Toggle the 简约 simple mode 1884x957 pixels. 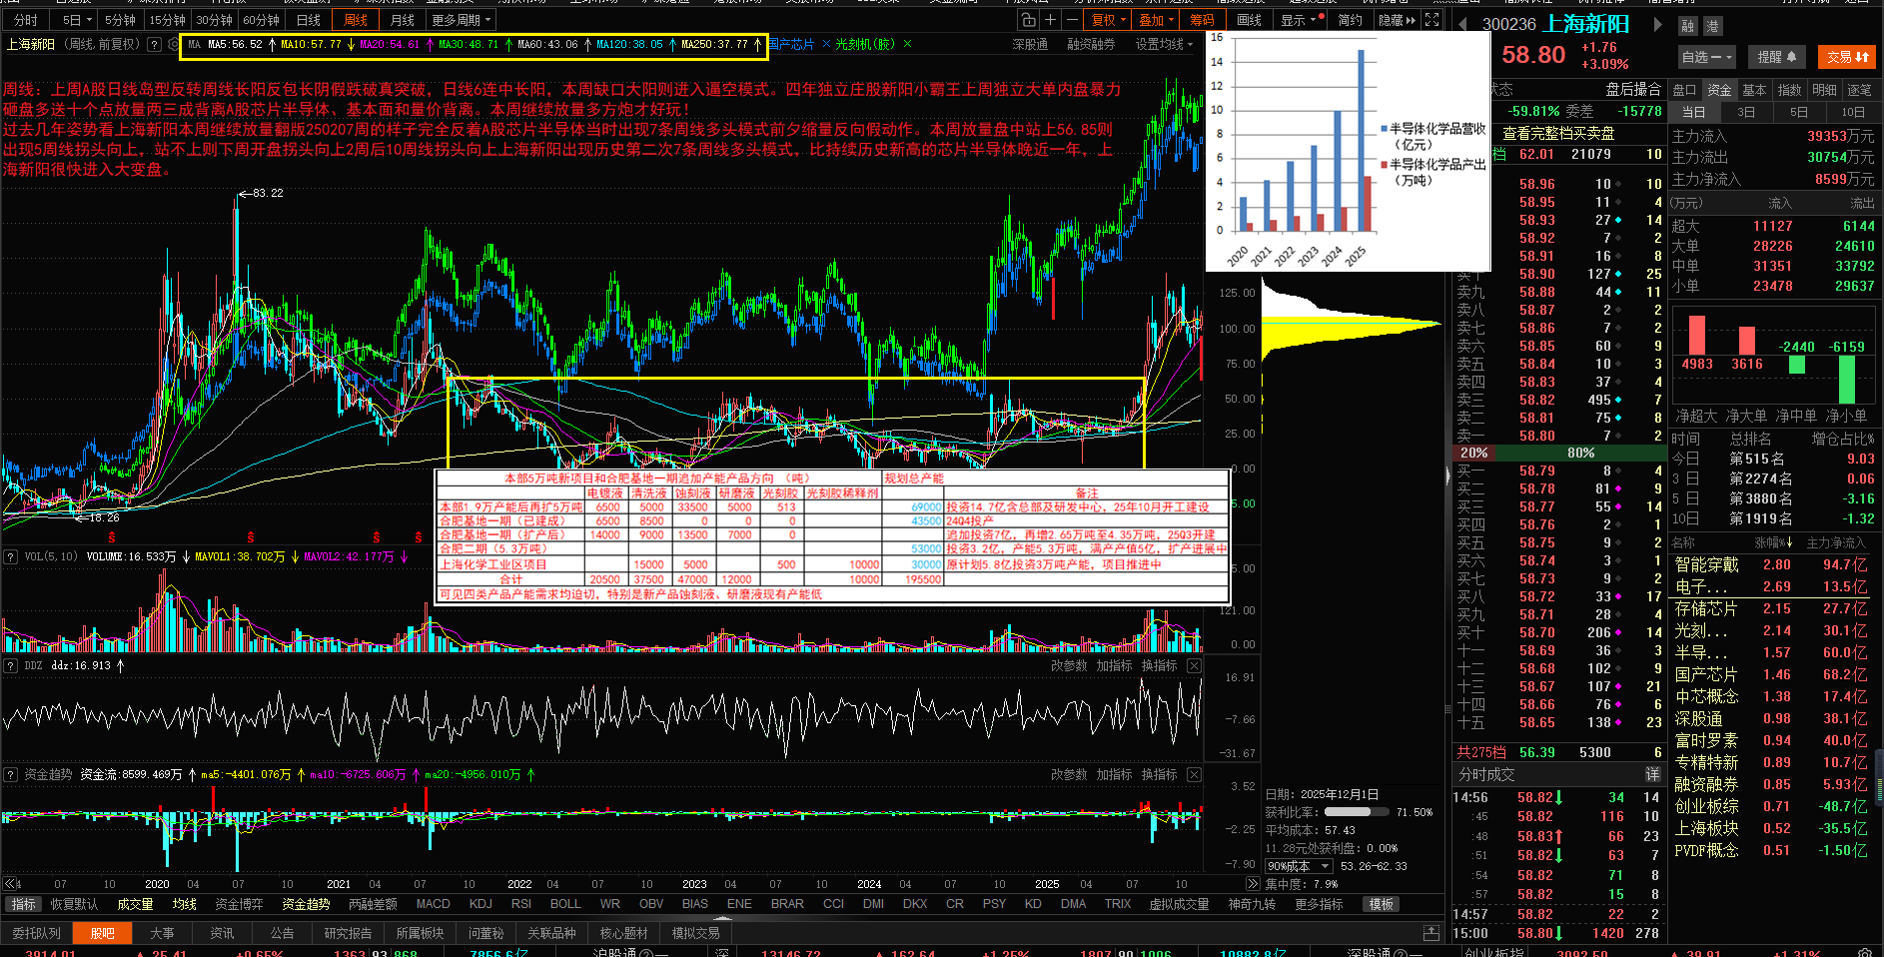[x=1350, y=20]
